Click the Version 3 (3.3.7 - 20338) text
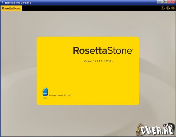176x137 pixels. pos(98,61)
